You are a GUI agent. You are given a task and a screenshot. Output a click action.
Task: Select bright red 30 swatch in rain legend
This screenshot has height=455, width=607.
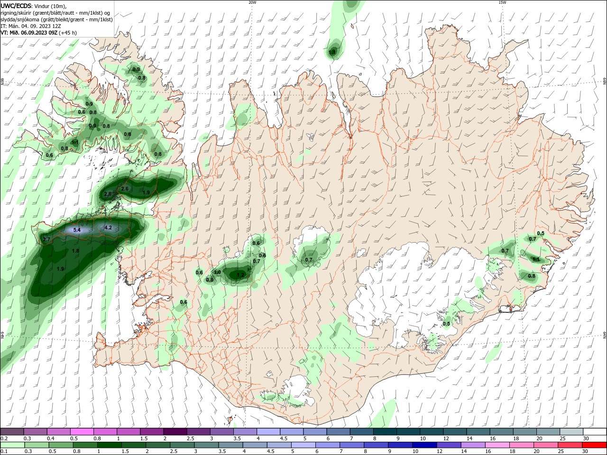point(594,445)
